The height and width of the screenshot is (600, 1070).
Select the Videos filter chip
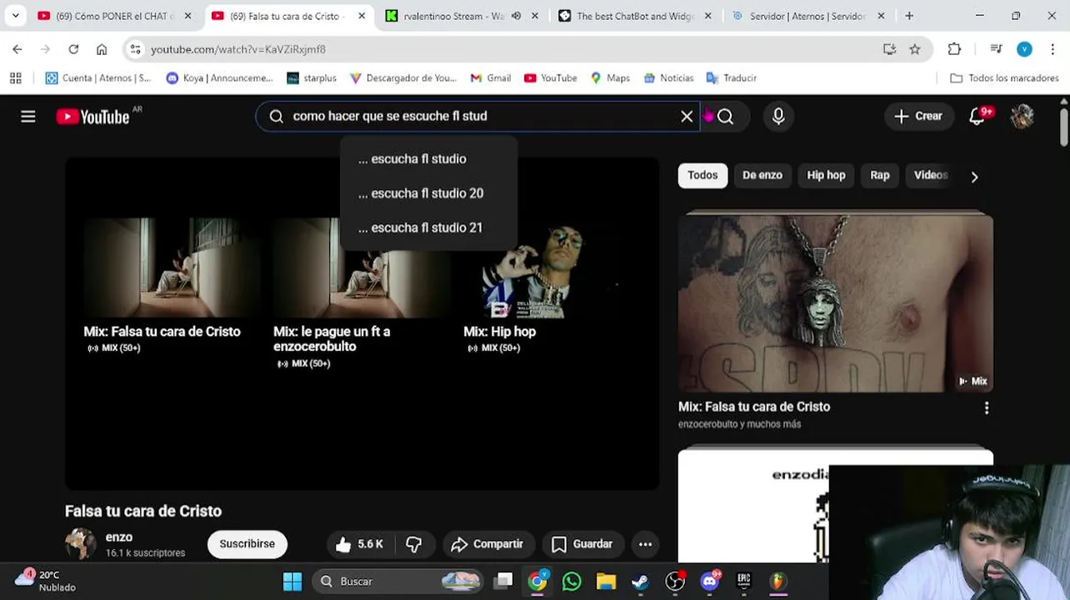pyautogui.click(x=931, y=175)
